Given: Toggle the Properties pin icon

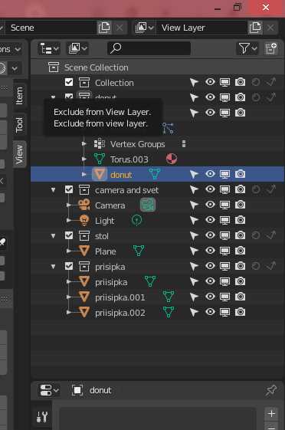Looking at the screenshot, I should [x=271, y=390].
